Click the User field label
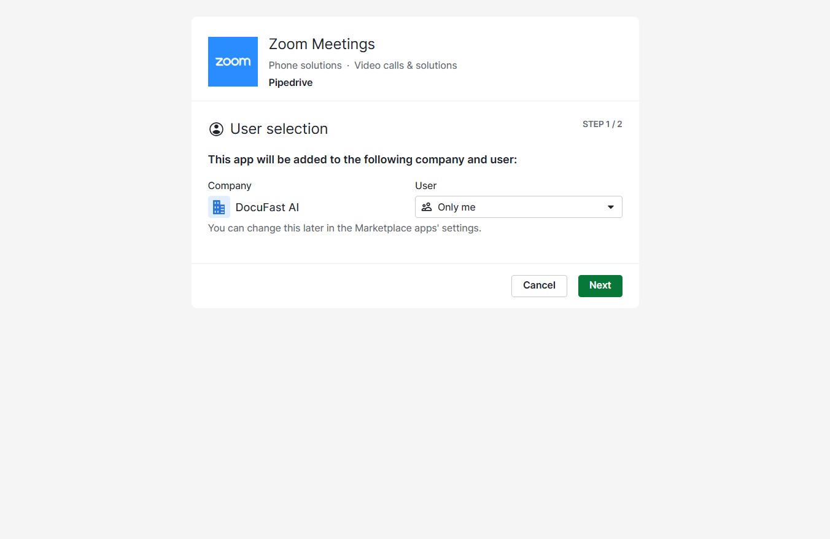 [x=426, y=185]
